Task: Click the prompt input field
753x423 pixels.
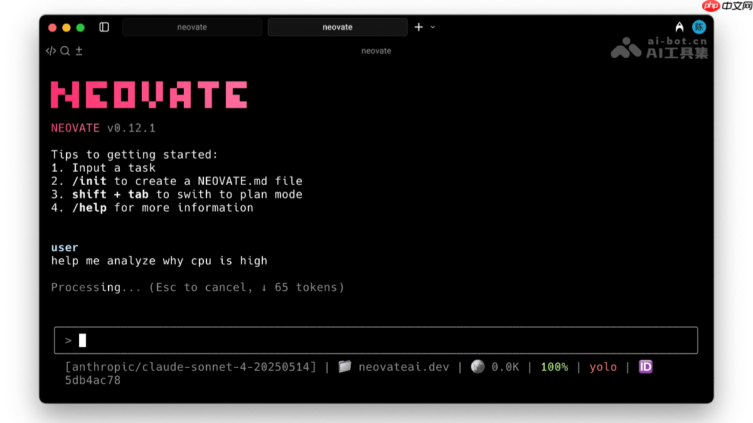Action: [x=376, y=340]
